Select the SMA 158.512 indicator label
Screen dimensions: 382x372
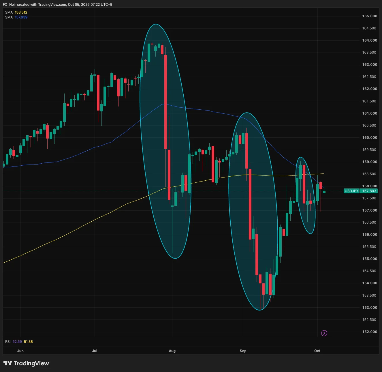16,12
